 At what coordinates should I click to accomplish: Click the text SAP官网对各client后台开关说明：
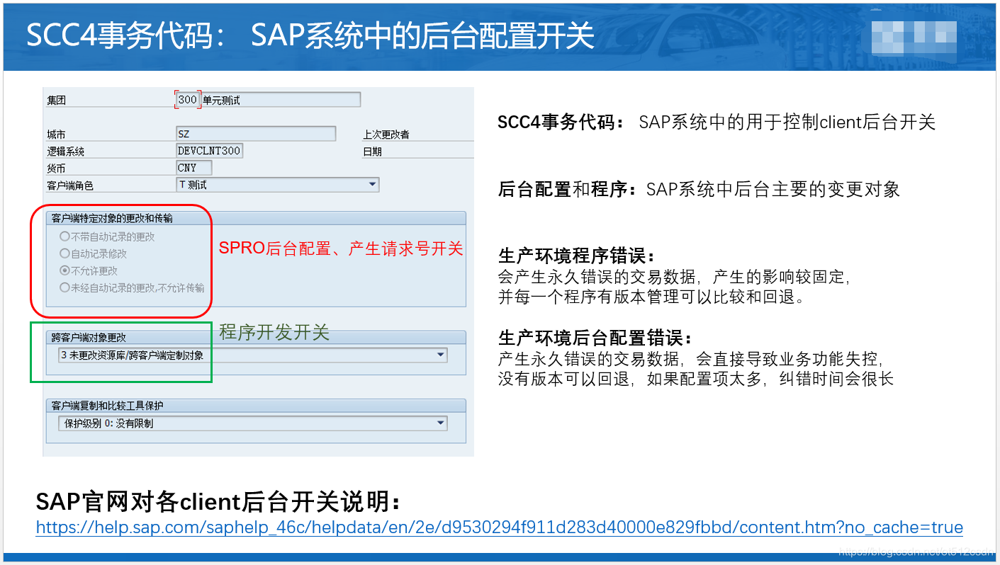tap(219, 502)
